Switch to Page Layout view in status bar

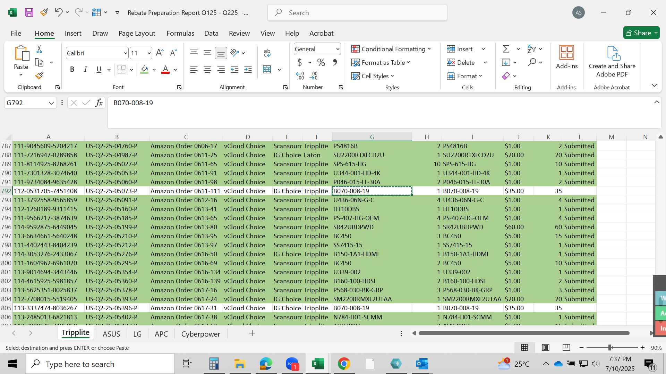(x=546, y=347)
